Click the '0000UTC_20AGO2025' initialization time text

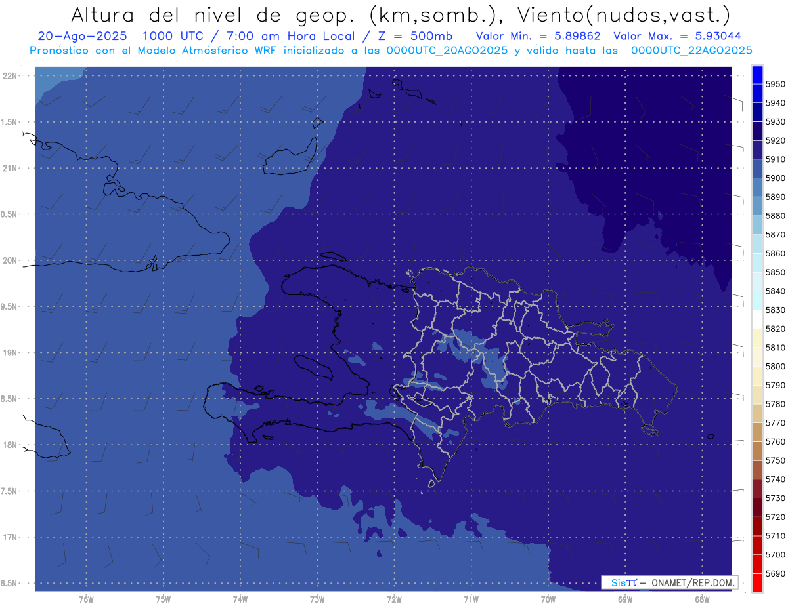tap(447, 50)
